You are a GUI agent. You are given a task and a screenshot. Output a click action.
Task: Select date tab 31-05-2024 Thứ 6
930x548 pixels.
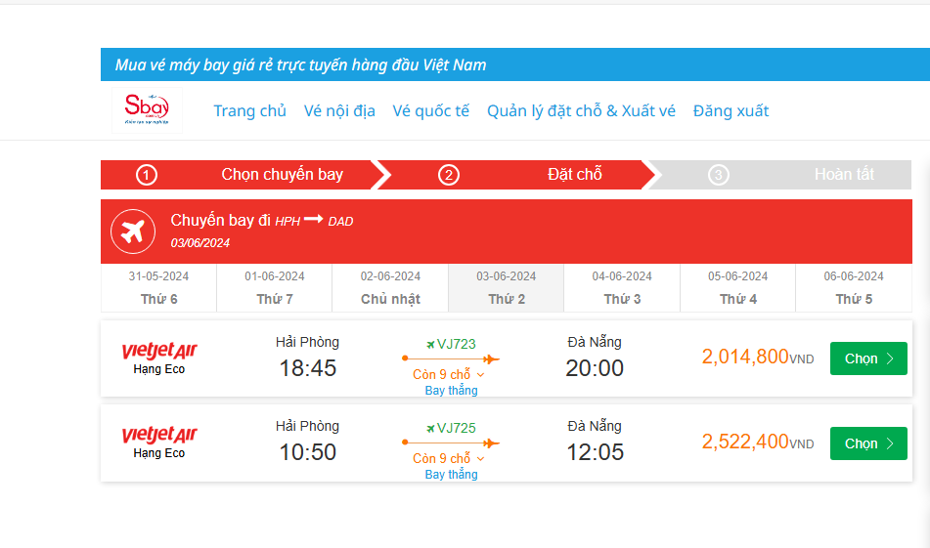(x=158, y=287)
